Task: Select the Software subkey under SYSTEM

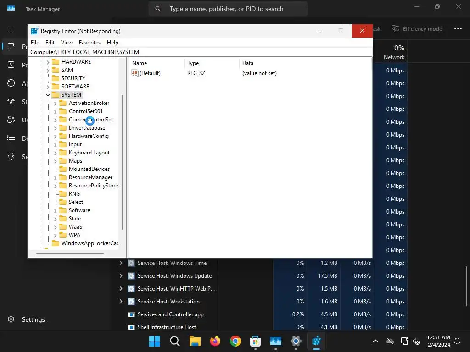Action: pos(79,210)
